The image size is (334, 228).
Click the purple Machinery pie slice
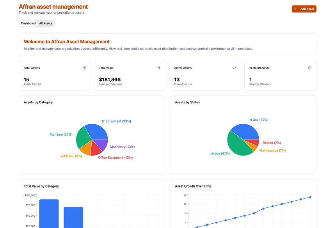101,145
